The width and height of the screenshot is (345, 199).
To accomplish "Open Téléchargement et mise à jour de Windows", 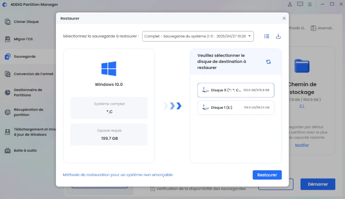I will (35, 132).
